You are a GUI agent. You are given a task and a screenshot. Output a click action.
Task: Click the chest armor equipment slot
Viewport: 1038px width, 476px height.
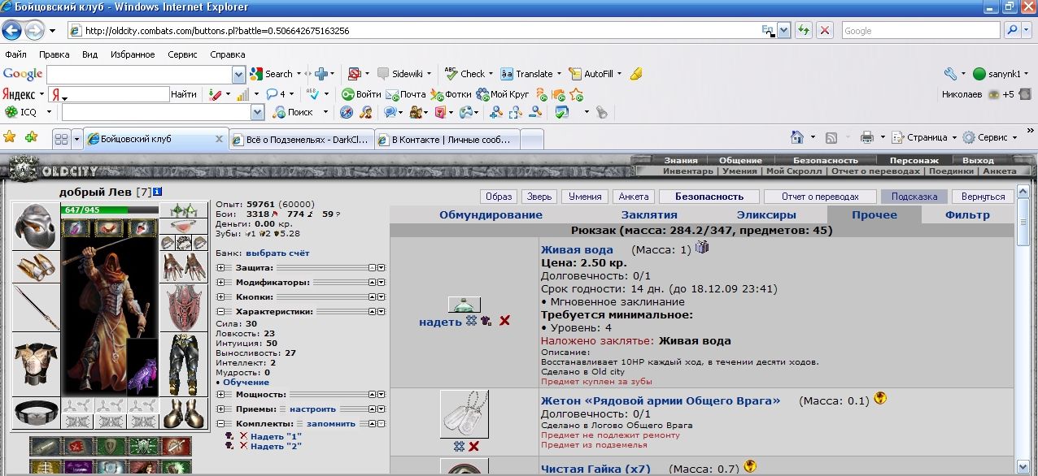tap(36, 364)
